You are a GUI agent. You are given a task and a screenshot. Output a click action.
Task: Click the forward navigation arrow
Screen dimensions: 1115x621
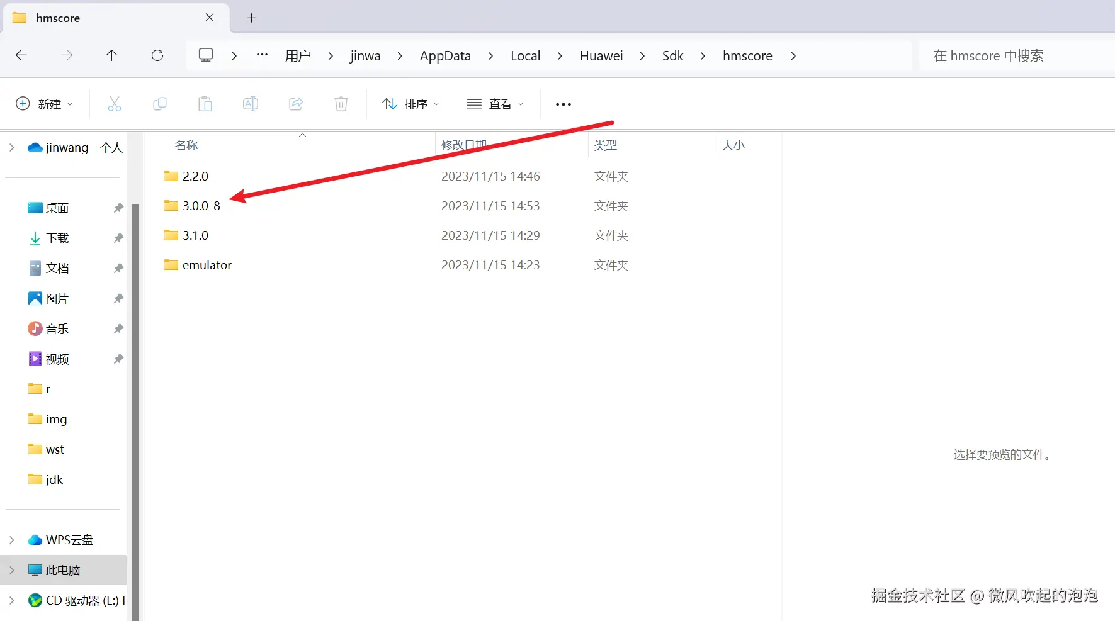(67, 55)
